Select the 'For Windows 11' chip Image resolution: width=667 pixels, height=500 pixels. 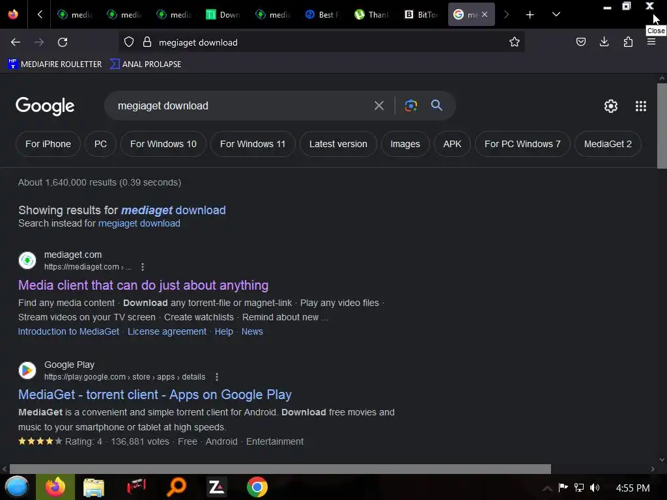(253, 144)
